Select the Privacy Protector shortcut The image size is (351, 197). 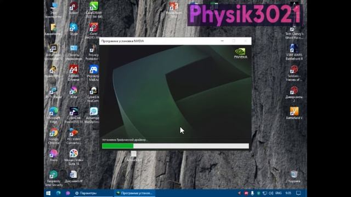(x=93, y=53)
